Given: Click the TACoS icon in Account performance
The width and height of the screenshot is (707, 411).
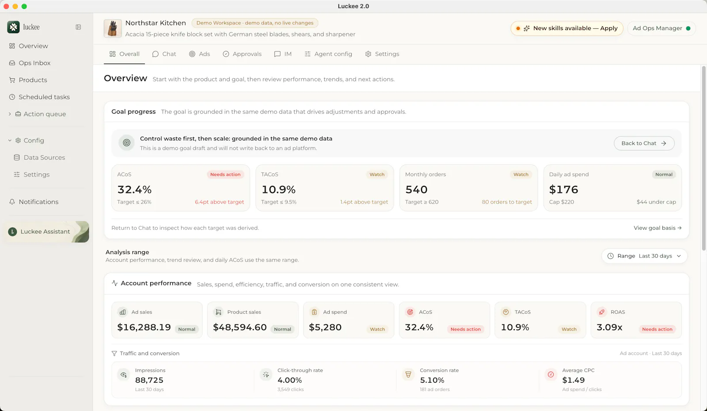Looking at the screenshot, I should [506, 312].
